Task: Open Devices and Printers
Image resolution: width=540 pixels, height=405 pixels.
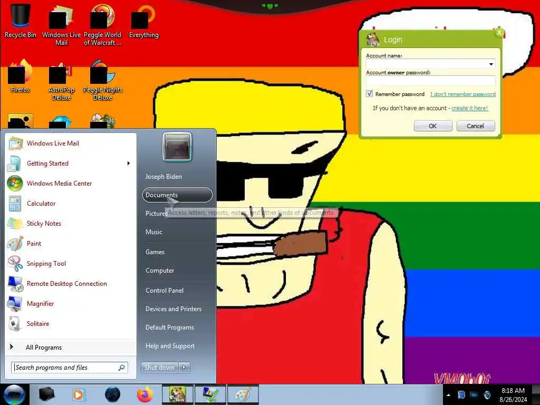Action: tap(177, 309)
